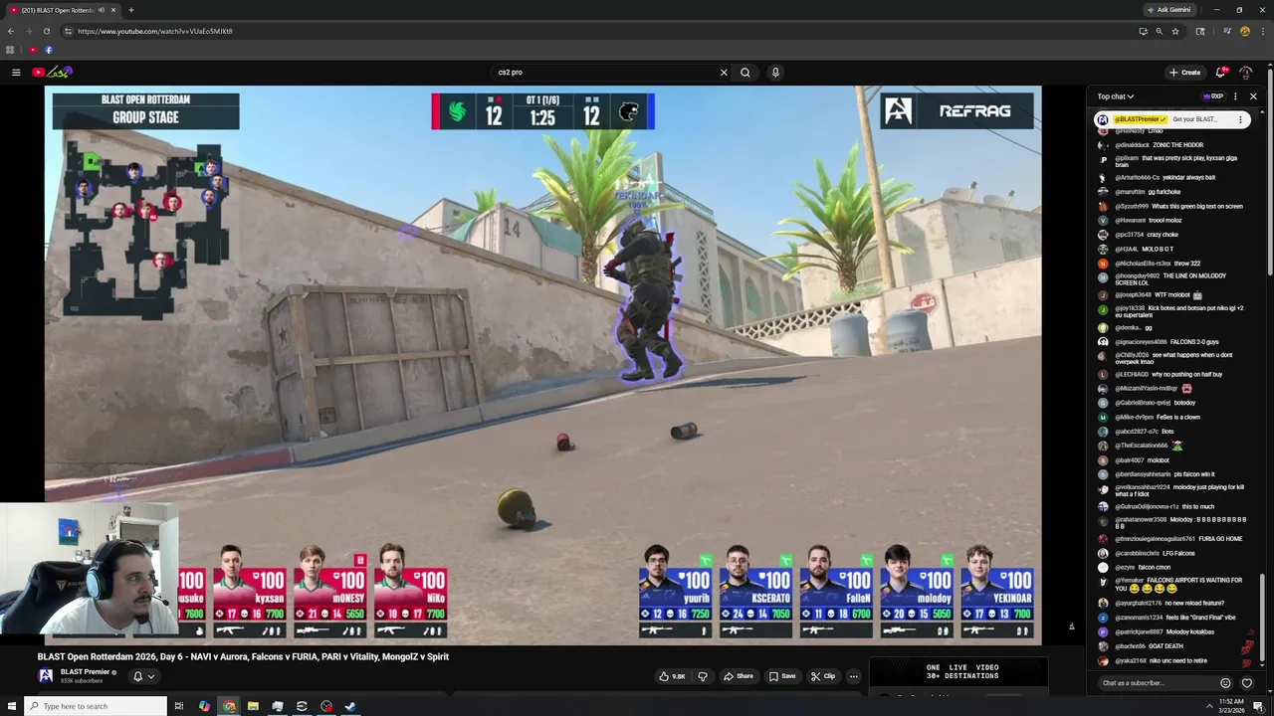The image size is (1274, 716).
Task: Open apps grid in bookmarks bar
Action: pos(10,50)
